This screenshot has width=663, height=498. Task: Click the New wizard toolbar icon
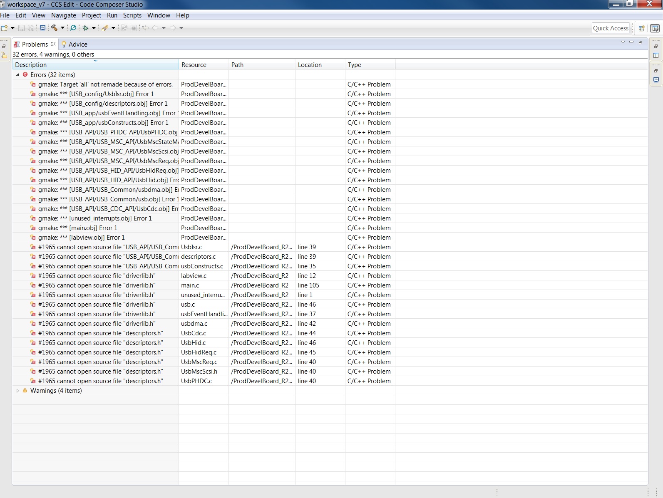click(x=5, y=28)
